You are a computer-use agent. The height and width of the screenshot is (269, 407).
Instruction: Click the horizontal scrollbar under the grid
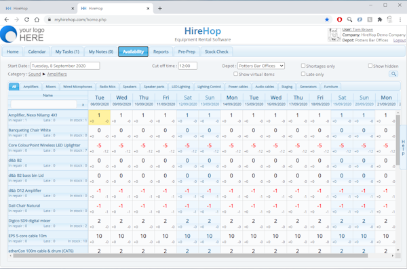(x=191, y=255)
